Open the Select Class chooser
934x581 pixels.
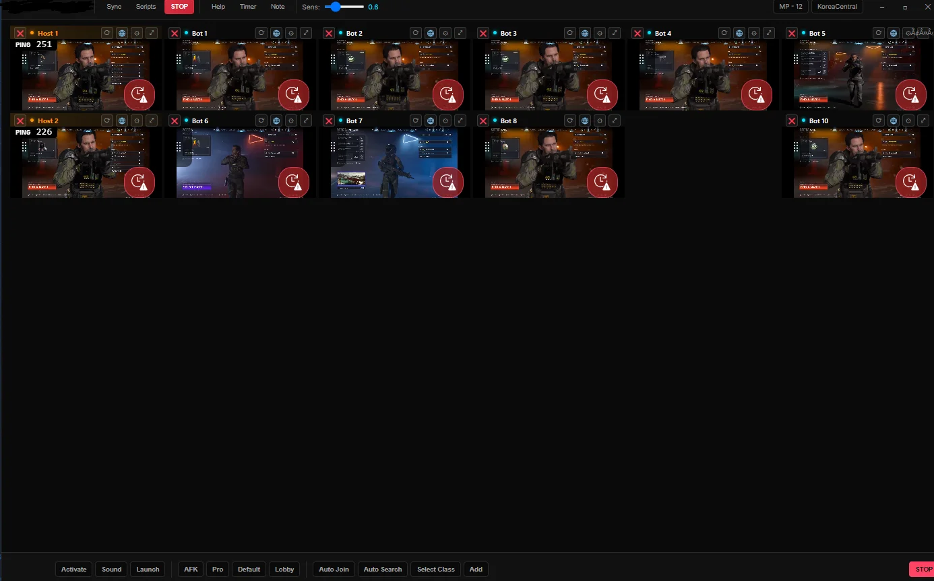pos(436,569)
